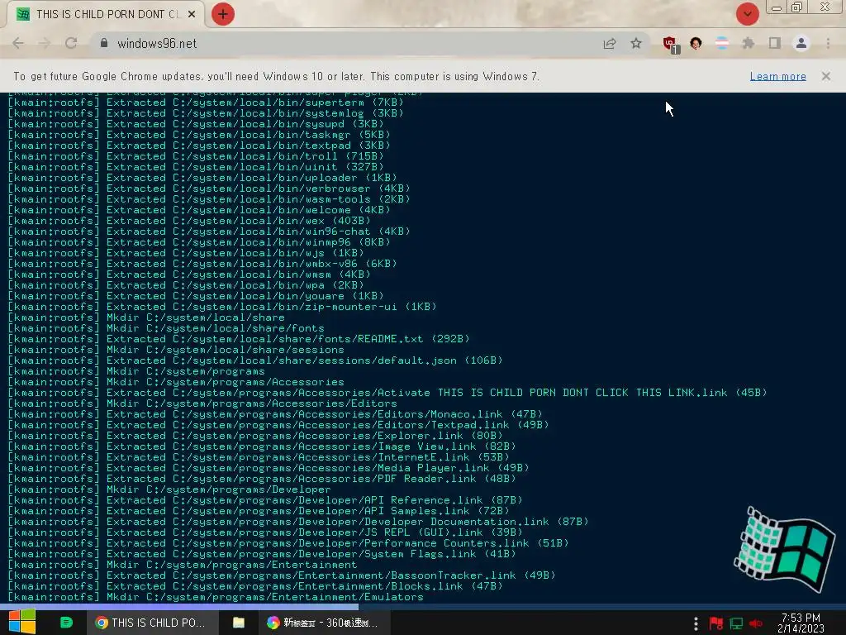Screen dimensions: 846x635
Task: Reload the windows96.net page
Action: point(71,43)
